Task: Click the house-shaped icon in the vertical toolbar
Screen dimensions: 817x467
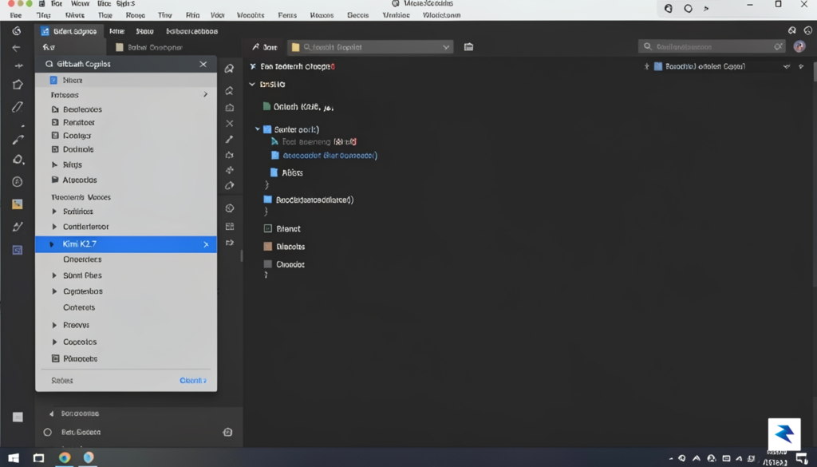Action: [x=229, y=107]
